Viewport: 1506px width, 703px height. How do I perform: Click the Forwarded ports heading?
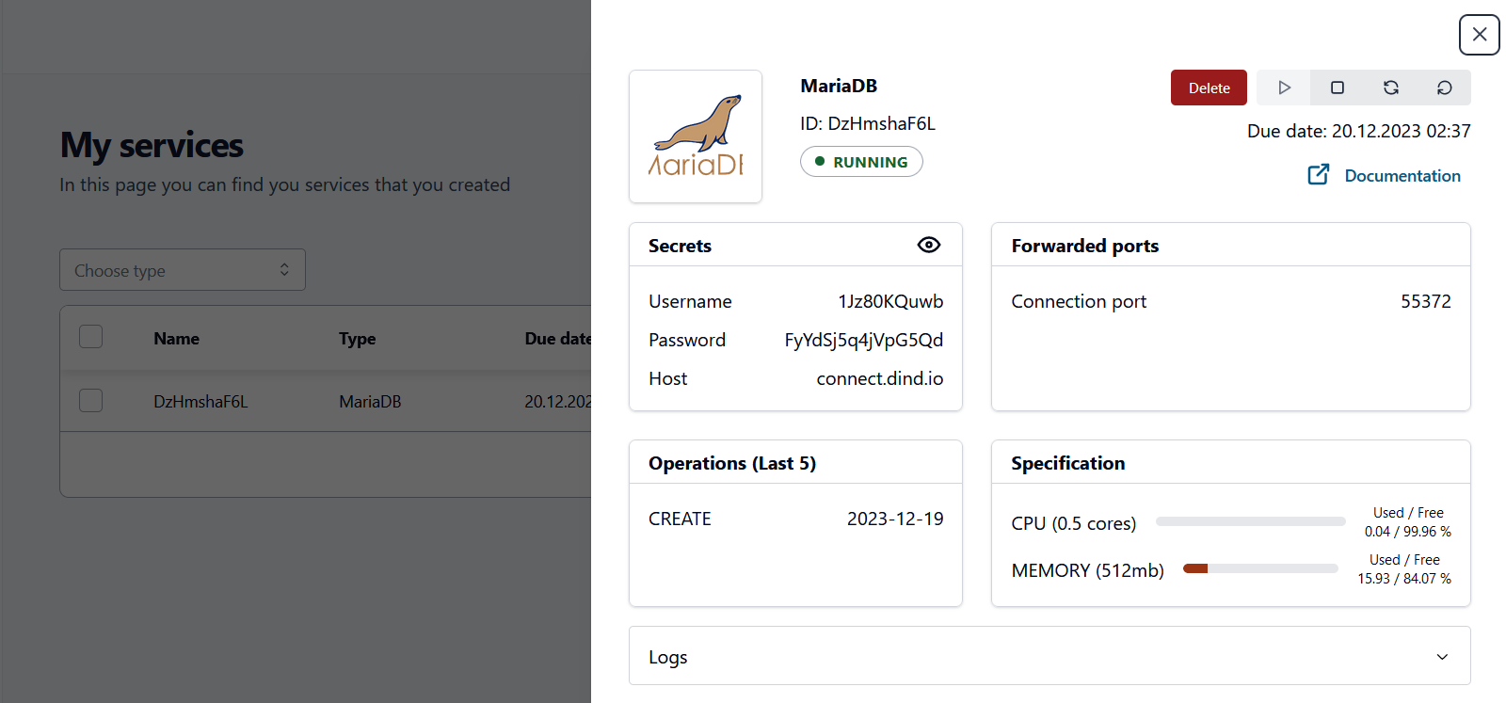pyautogui.click(x=1085, y=246)
